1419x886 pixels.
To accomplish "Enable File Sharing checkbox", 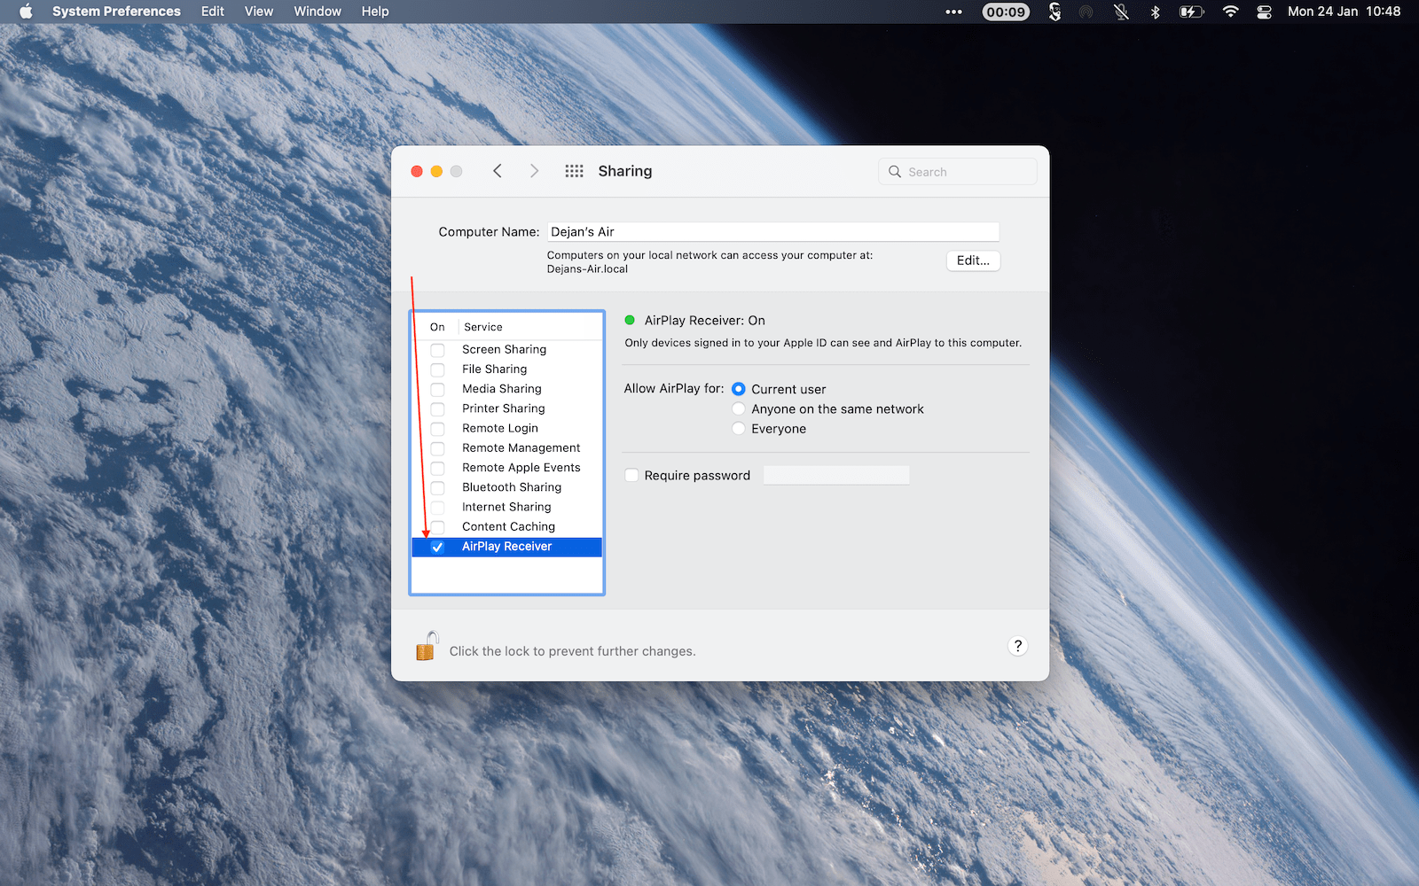I will click(x=437, y=369).
